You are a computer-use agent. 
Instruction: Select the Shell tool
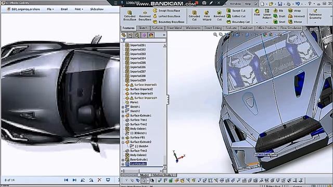pos(279,22)
